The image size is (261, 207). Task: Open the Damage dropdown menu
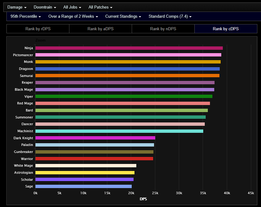pos(17,7)
